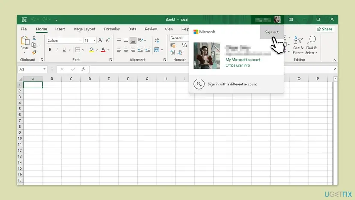Switch to the Insert tab

(x=60, y=29)
